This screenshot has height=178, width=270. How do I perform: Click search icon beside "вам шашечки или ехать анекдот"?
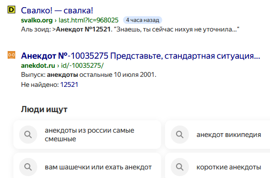pos(28,167)
